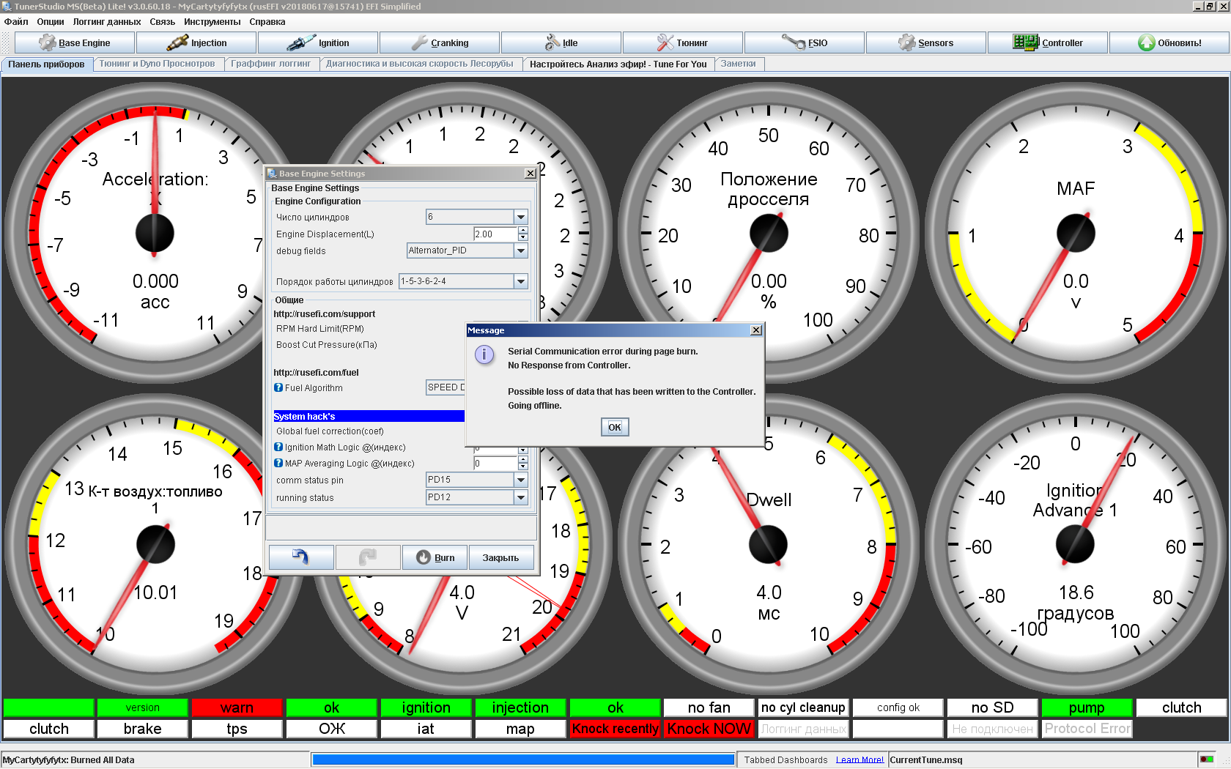This screenshot has width=1231, height=769.
Task: Click CurrentTune.msq in status bar
Action: tap(926, 759)
